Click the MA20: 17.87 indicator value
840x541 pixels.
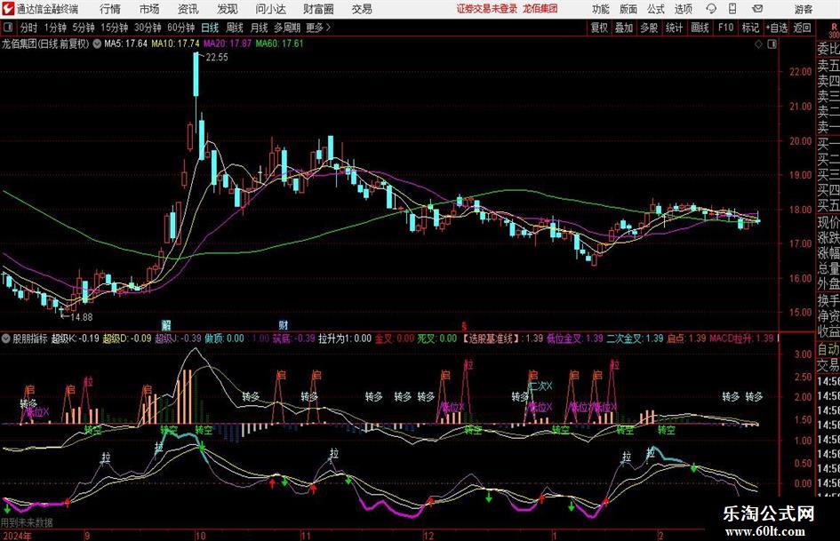pyautogui.click(x=228, y=44)
